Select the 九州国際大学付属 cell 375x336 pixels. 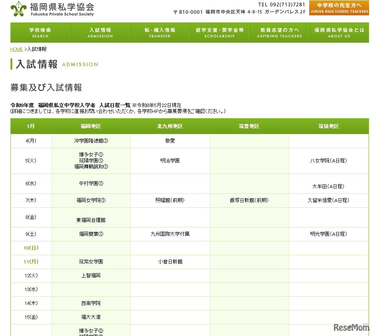coord(170,234)
